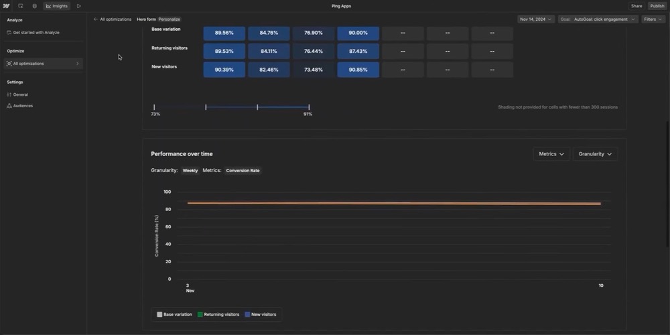670x335 pixels.
Task: Switch to the Insights tab
Action: [57, 6]
